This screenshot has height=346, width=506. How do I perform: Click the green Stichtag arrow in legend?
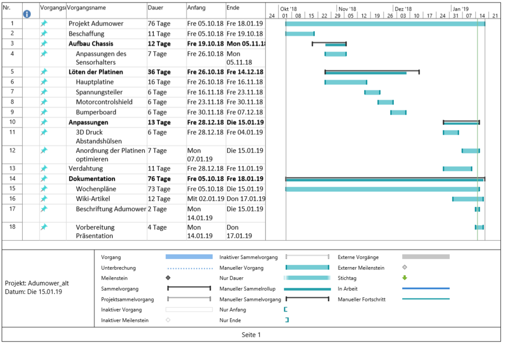pyautogui.click(x=405, y=278)
